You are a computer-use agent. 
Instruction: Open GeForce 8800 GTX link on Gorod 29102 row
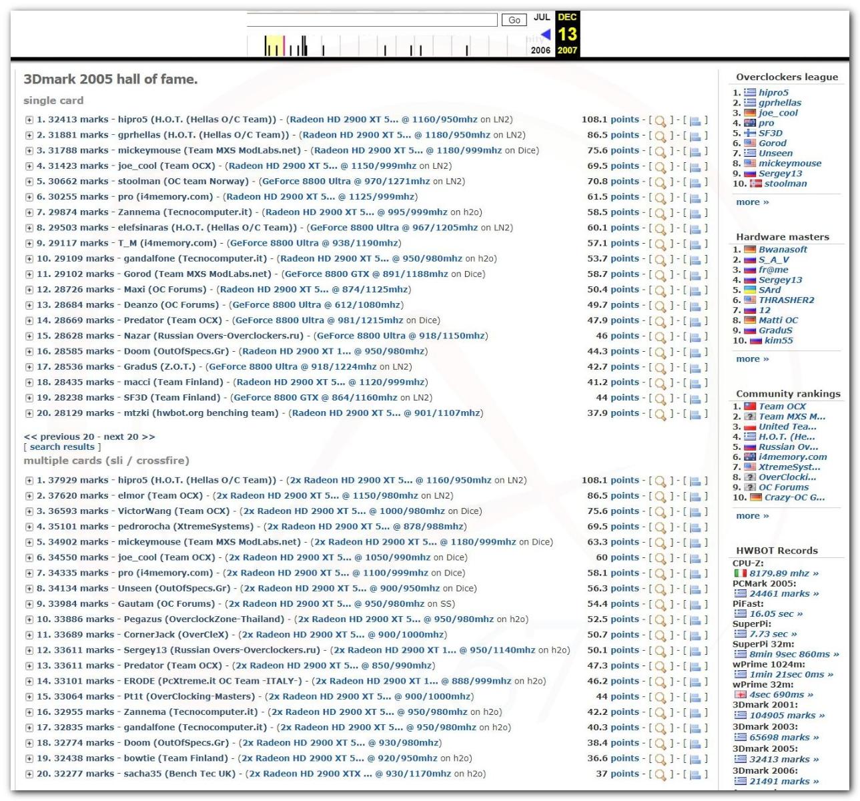366,274
